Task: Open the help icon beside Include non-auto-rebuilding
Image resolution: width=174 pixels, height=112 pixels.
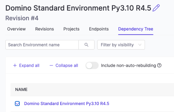Action: [x=159, y=66]
